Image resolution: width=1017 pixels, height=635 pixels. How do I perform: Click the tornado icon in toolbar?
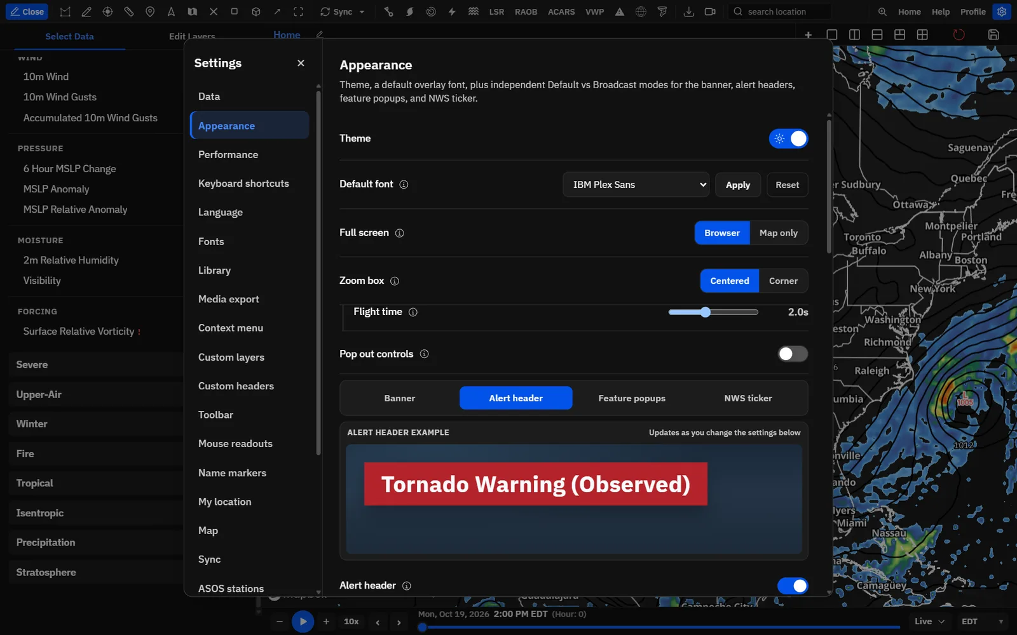coord(662,11)
